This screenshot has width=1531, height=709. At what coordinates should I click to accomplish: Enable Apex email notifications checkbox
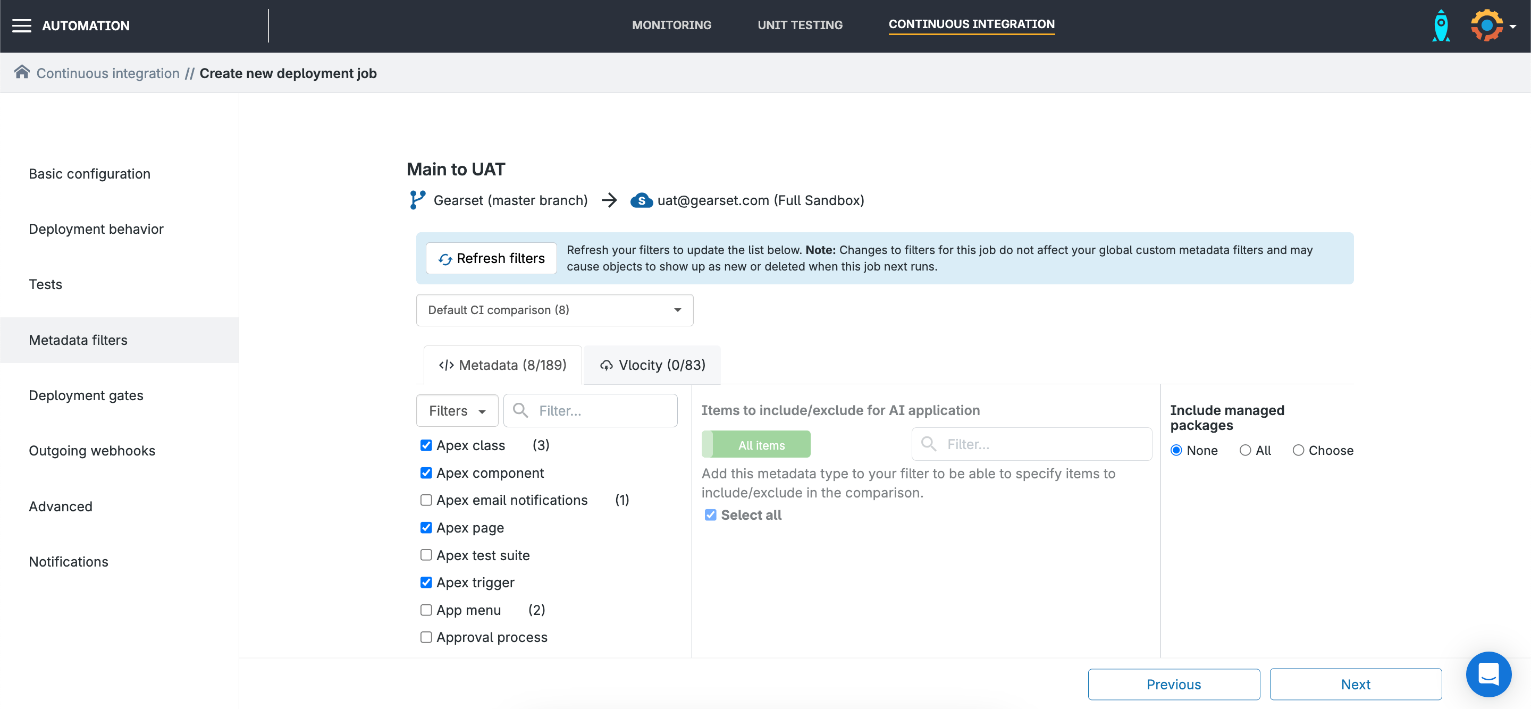click(x=426, y=500)
